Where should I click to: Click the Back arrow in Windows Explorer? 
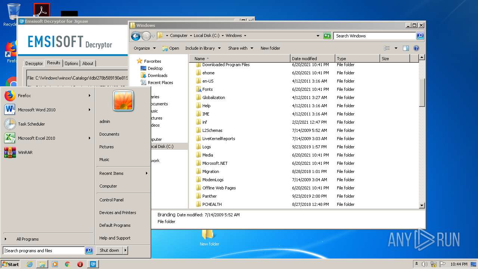[136, 36]
